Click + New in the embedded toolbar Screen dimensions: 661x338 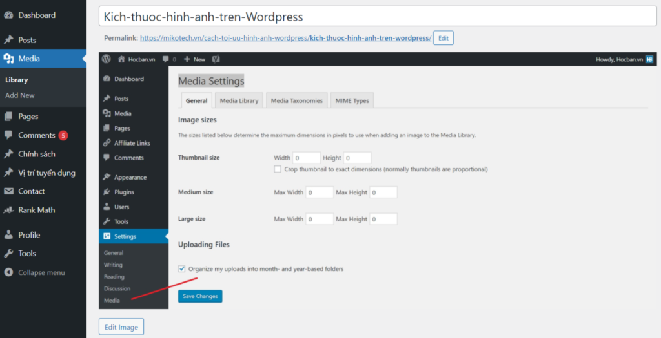tap(194, 59)
